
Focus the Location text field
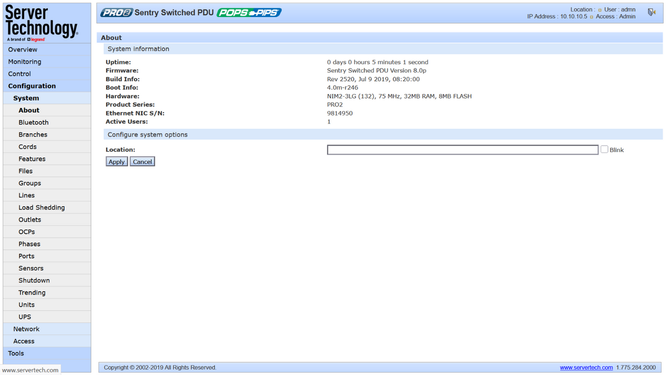point(462,150)
